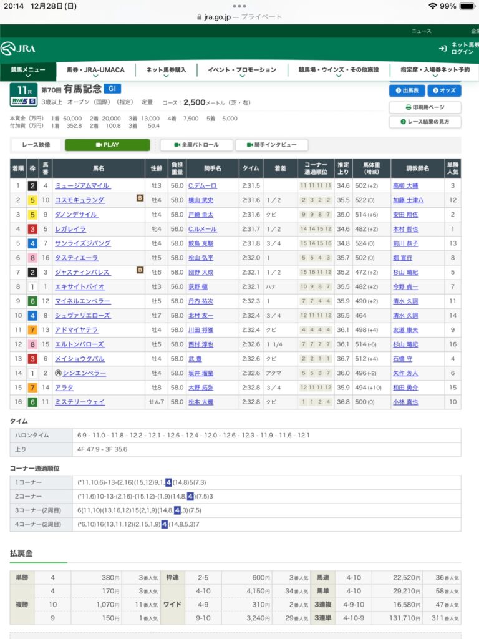Viewport: 479px width, 639px height.
Task: Open horse サンライズジパング
Action: pyautogui.click(x=83, y=243)
